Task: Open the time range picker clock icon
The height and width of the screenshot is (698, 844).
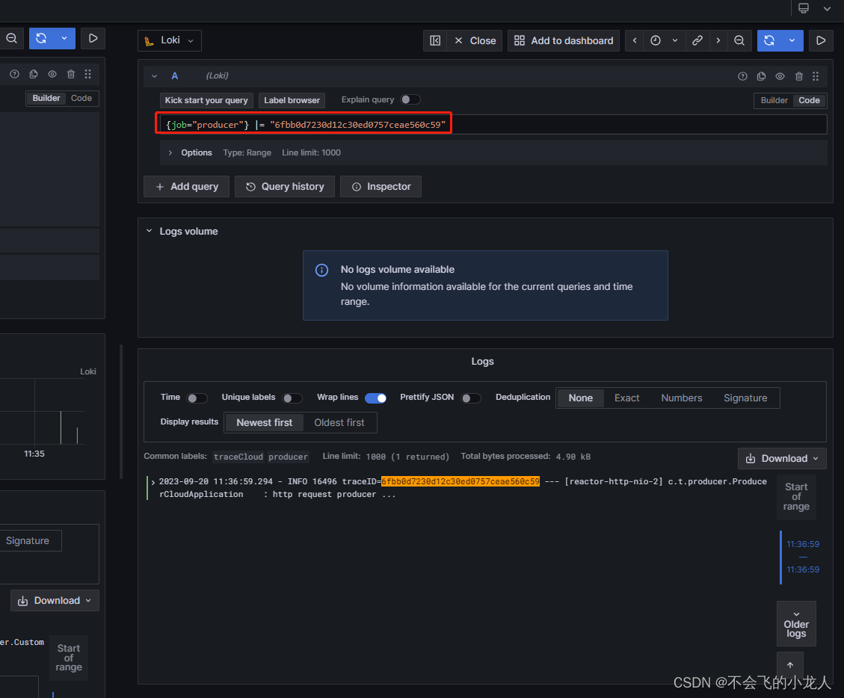Action: tap(656, 40)
